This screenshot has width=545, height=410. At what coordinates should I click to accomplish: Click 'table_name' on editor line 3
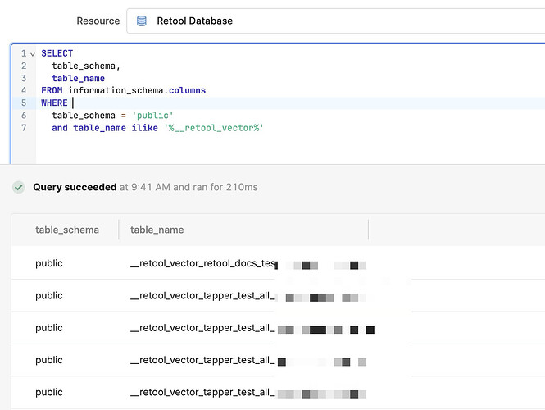[x=78, y=78]
